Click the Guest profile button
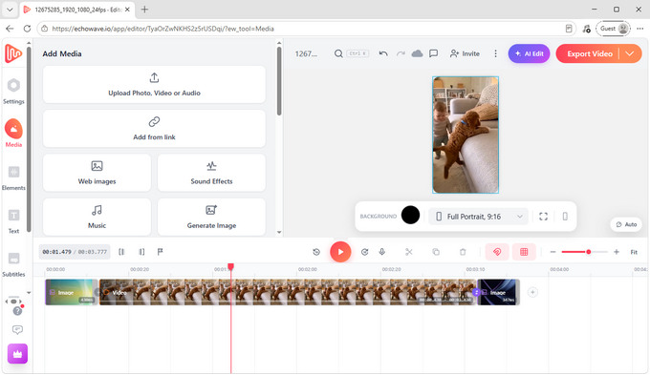650x375 pixels. pos(613,29)
